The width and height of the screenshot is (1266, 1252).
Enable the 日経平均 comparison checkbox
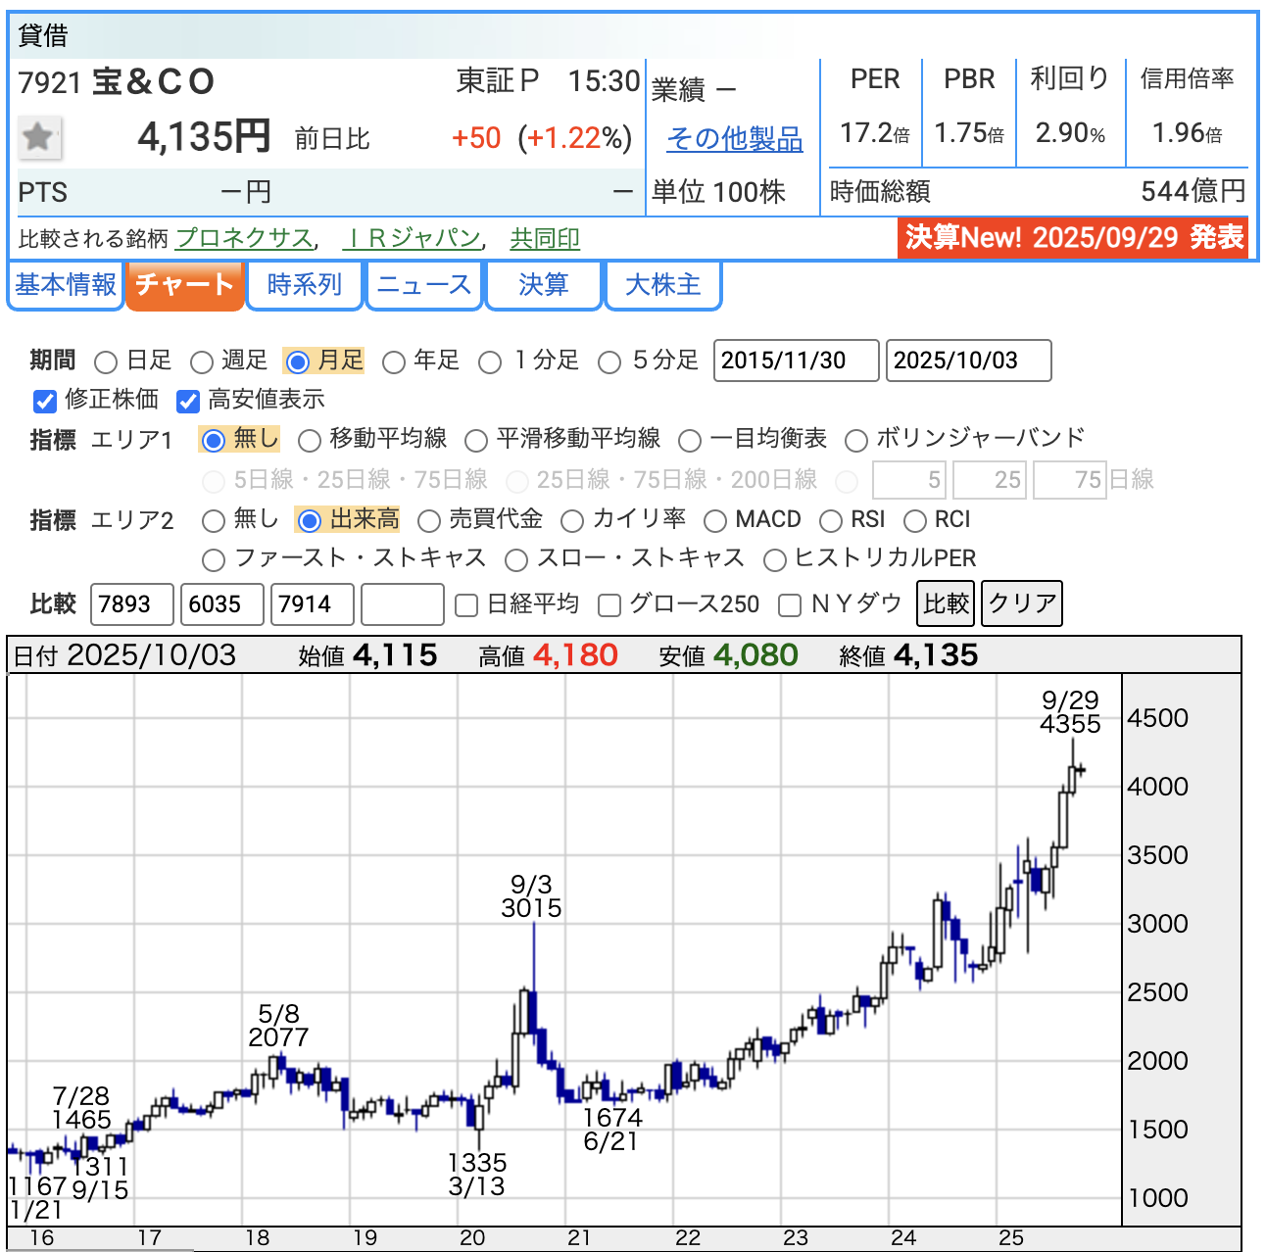tap(467, 605)
